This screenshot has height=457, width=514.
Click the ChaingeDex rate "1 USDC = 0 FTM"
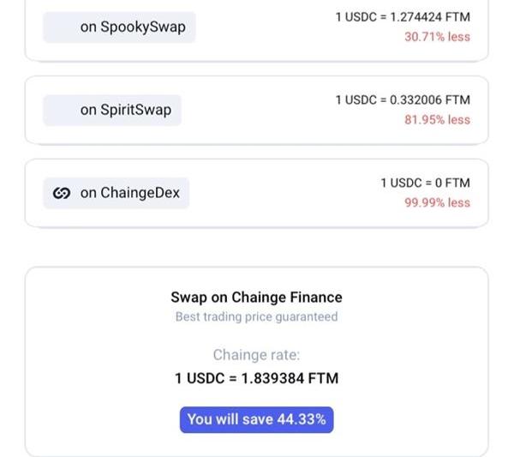tap(425, 183)
